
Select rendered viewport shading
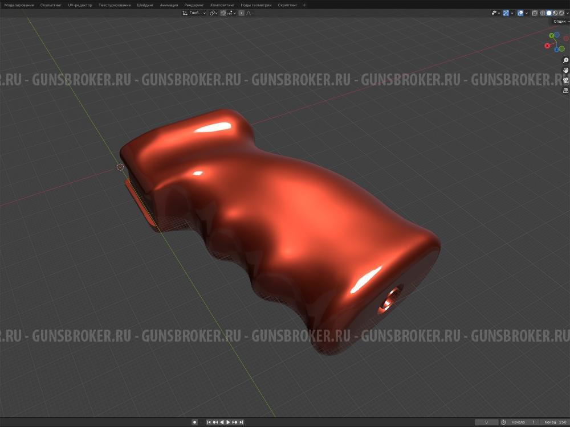tap(561, 13)
